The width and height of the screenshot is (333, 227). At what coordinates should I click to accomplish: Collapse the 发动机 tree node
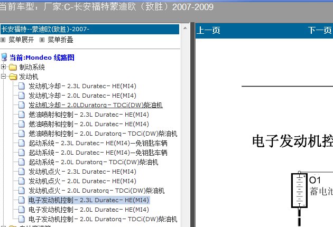(x=3, y=77)
